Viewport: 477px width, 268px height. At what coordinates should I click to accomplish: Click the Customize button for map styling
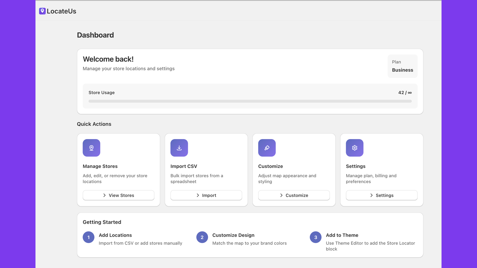tap(294, 195)
